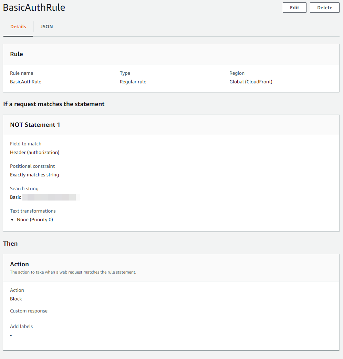Select the Custom response label
343x359 pixels.
29,311
